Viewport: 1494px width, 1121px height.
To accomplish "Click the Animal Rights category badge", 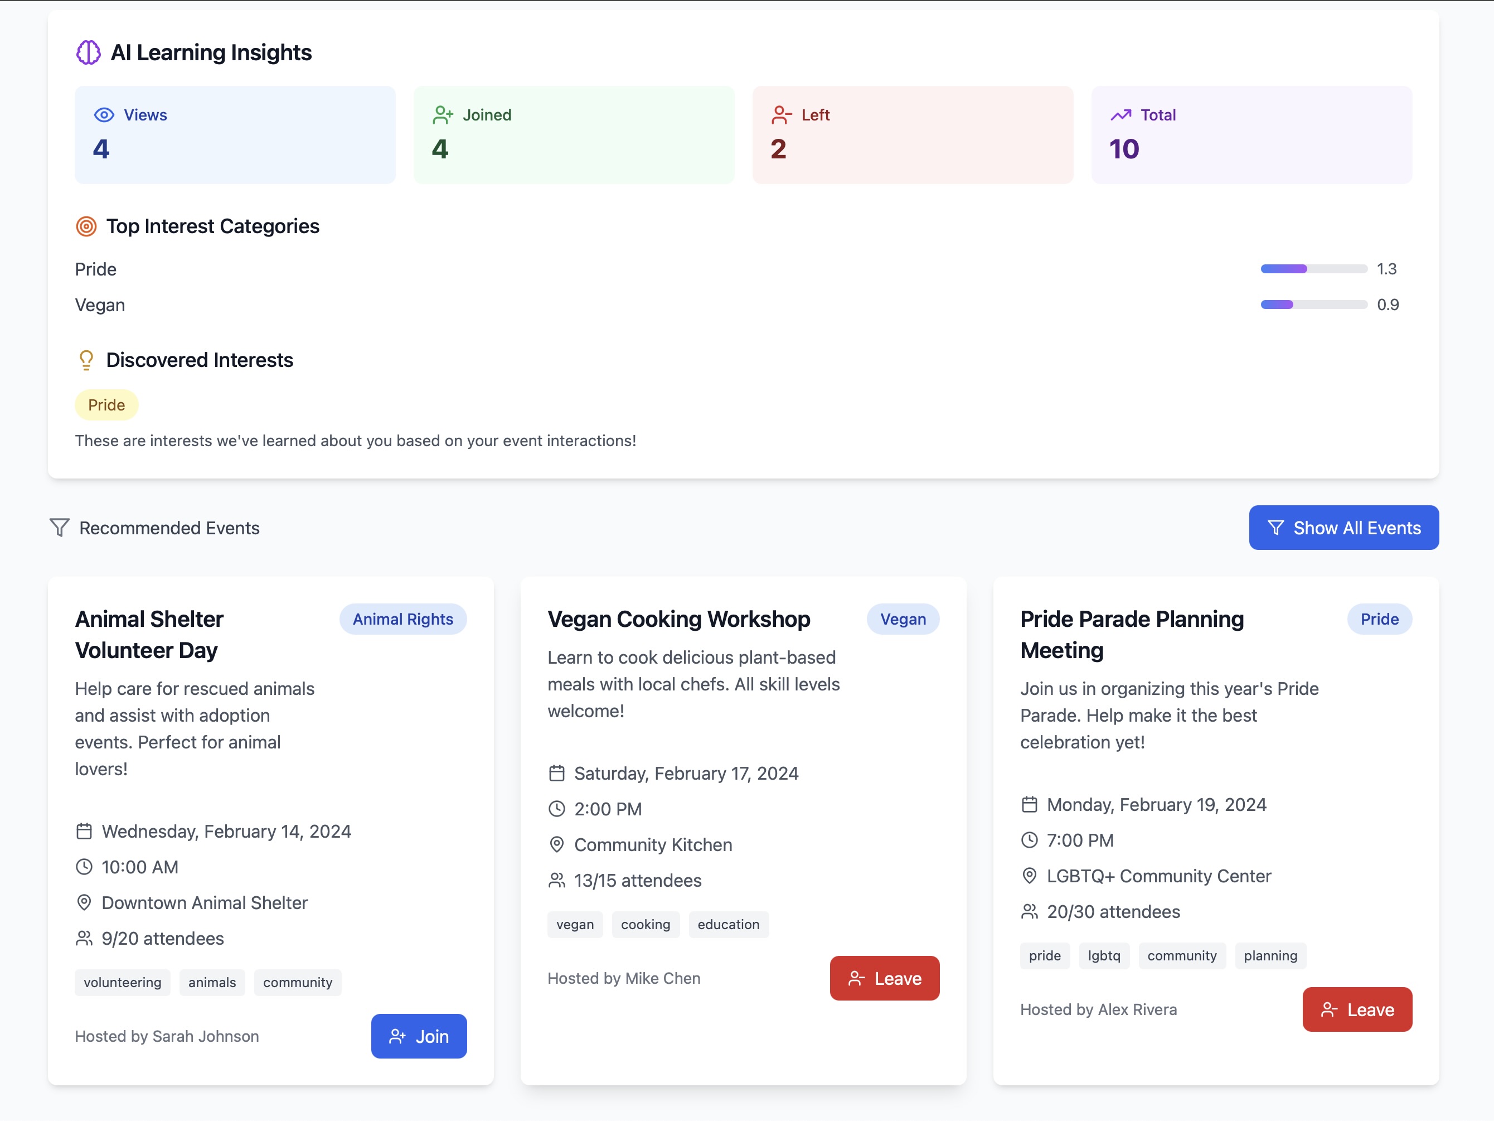I will point(402,619).
